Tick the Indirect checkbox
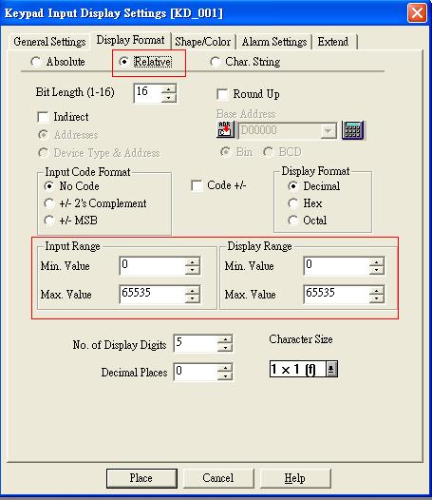 click(43, 117)
